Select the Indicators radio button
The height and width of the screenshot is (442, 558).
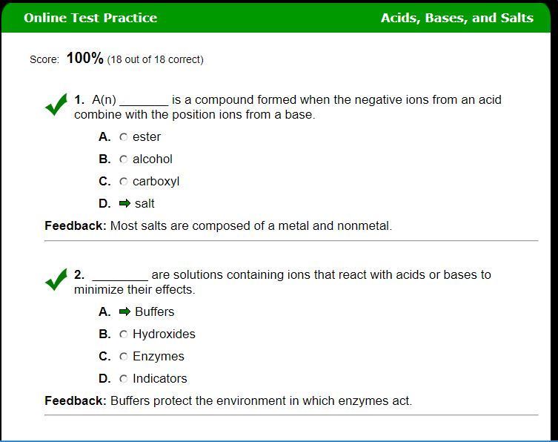pos(124,379)
